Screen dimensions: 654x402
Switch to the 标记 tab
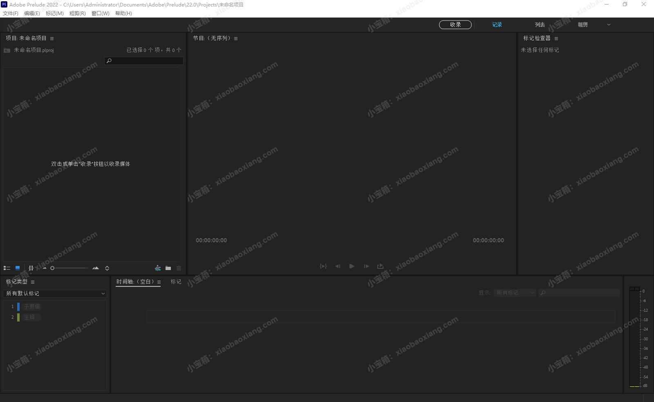tap(176, 281)
